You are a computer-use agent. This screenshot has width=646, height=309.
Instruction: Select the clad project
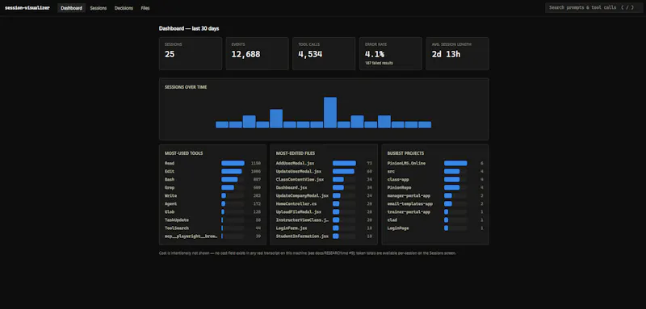click(392, 220)
